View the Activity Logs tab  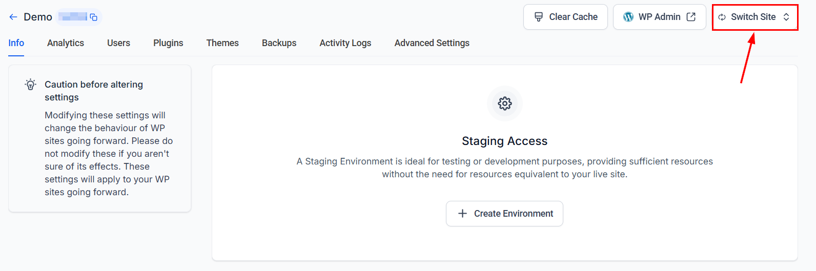click(x=345, y=43)
